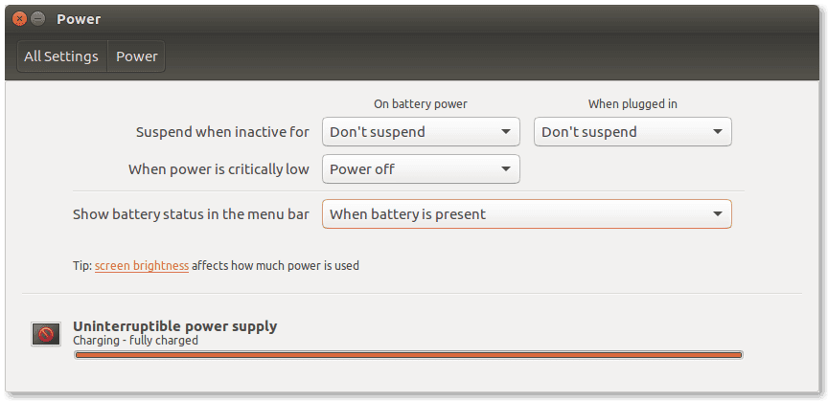Click the Charging - fully charged status text
Image resolution: width=828 pixels, height=401 pixels.
[135, 341]
